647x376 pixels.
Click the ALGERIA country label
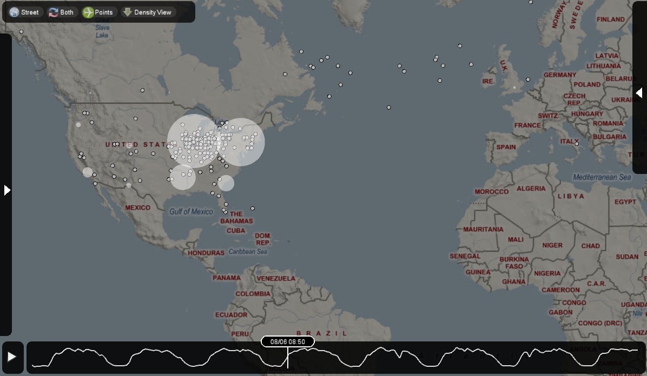(x=531, y=189)
